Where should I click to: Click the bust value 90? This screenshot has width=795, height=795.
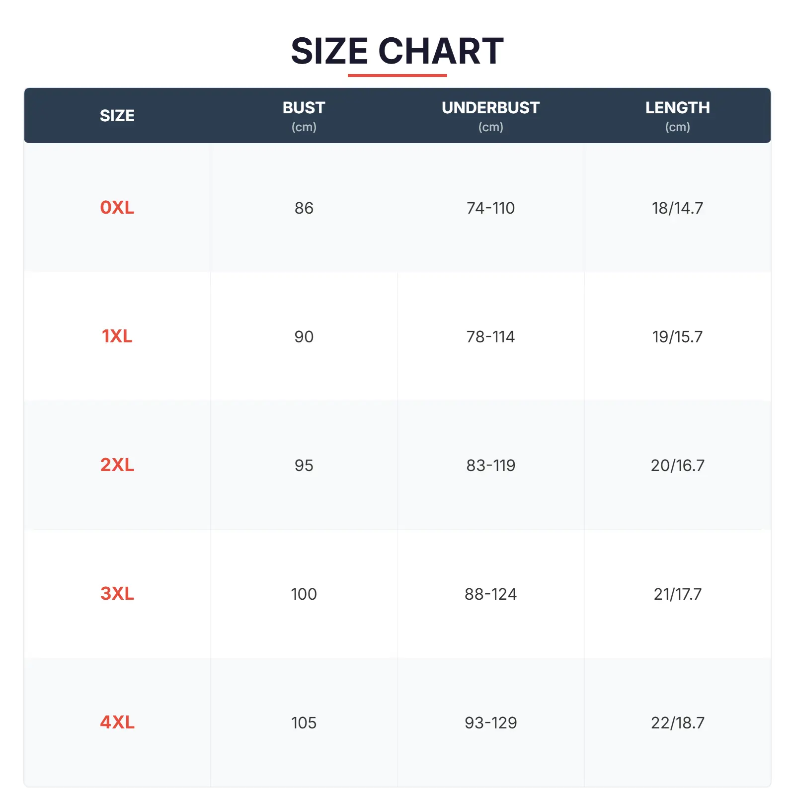(x=304, y=337)
